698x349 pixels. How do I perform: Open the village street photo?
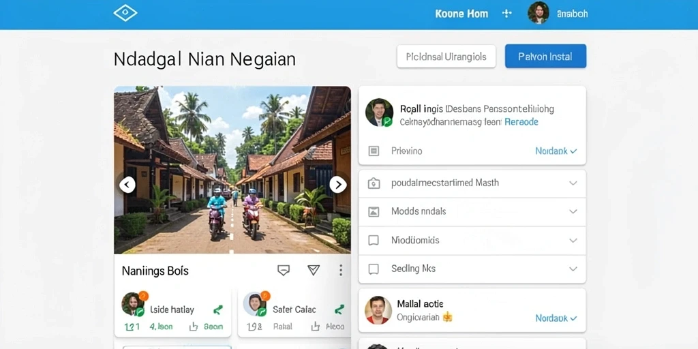pyautogui.click(x=232, y=170)
